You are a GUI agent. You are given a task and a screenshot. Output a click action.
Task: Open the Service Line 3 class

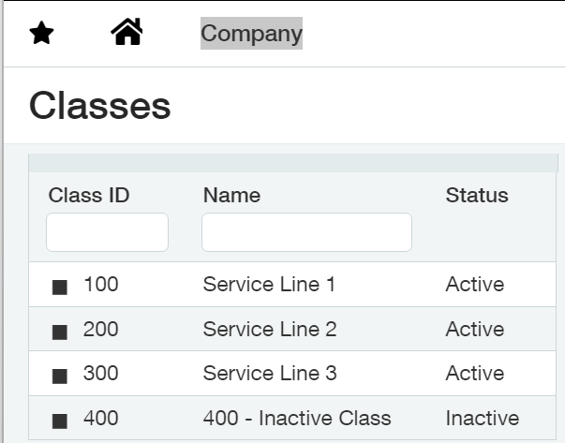[270, 373]
